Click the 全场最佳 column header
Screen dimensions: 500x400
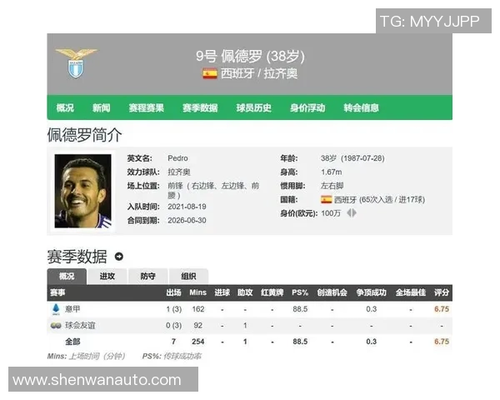[411, 292]
